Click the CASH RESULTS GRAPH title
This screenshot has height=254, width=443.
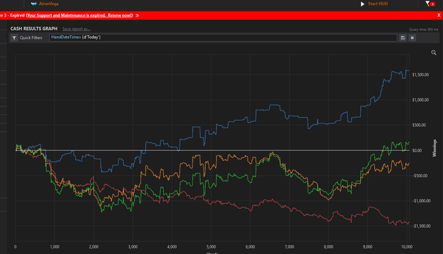coord(34,28)
